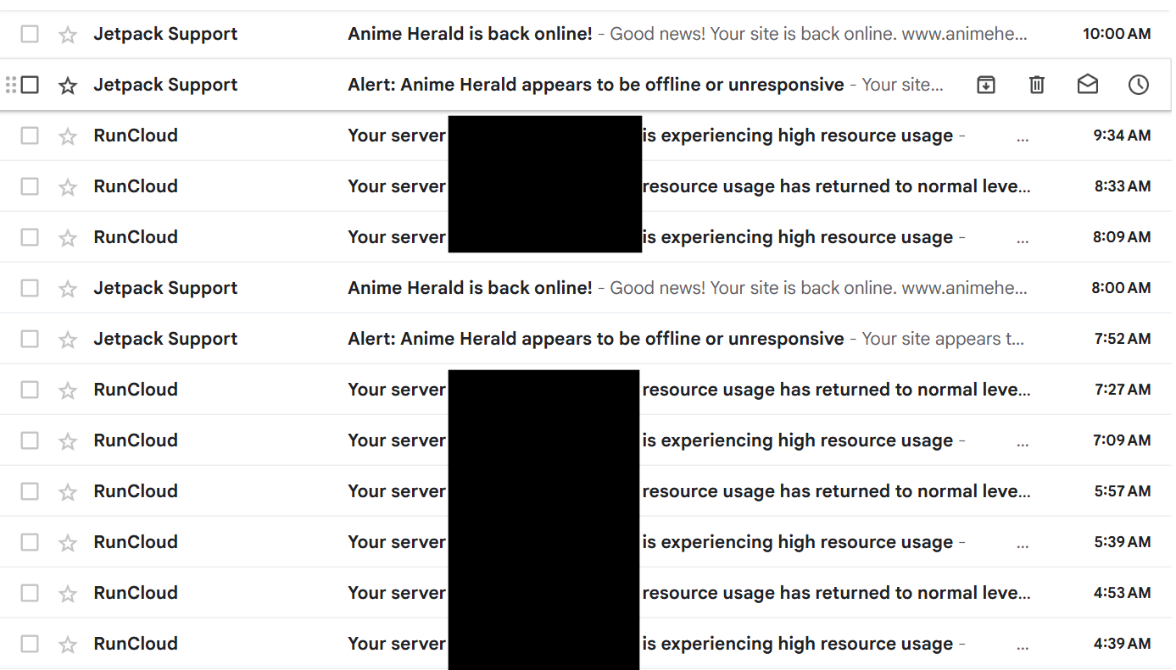Tick checkbox for 8:33 AM RunCloud email

click(x=30, y=186)
